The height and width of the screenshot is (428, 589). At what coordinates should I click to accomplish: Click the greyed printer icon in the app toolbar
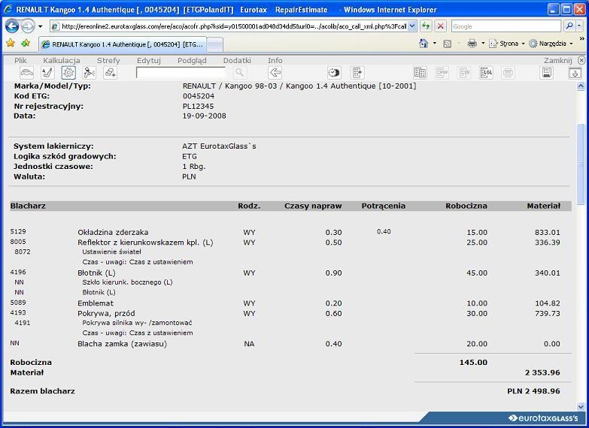point(508,72)
